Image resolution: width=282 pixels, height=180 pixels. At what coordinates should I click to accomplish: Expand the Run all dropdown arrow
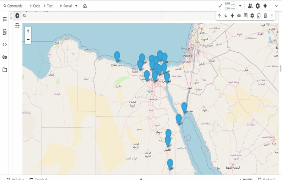click(x=76, y=6)
